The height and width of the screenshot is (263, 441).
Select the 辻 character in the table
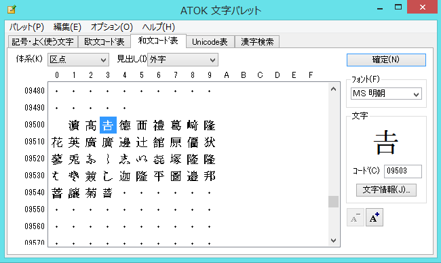pyautogui.click(x=142, y=142)
